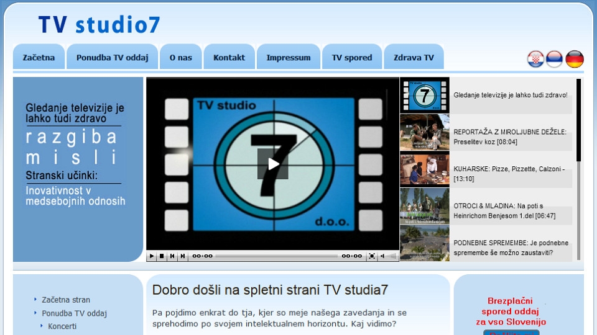Open the Ponudba TV oddaj tab
Screen dimensions: 597x335
112,58
